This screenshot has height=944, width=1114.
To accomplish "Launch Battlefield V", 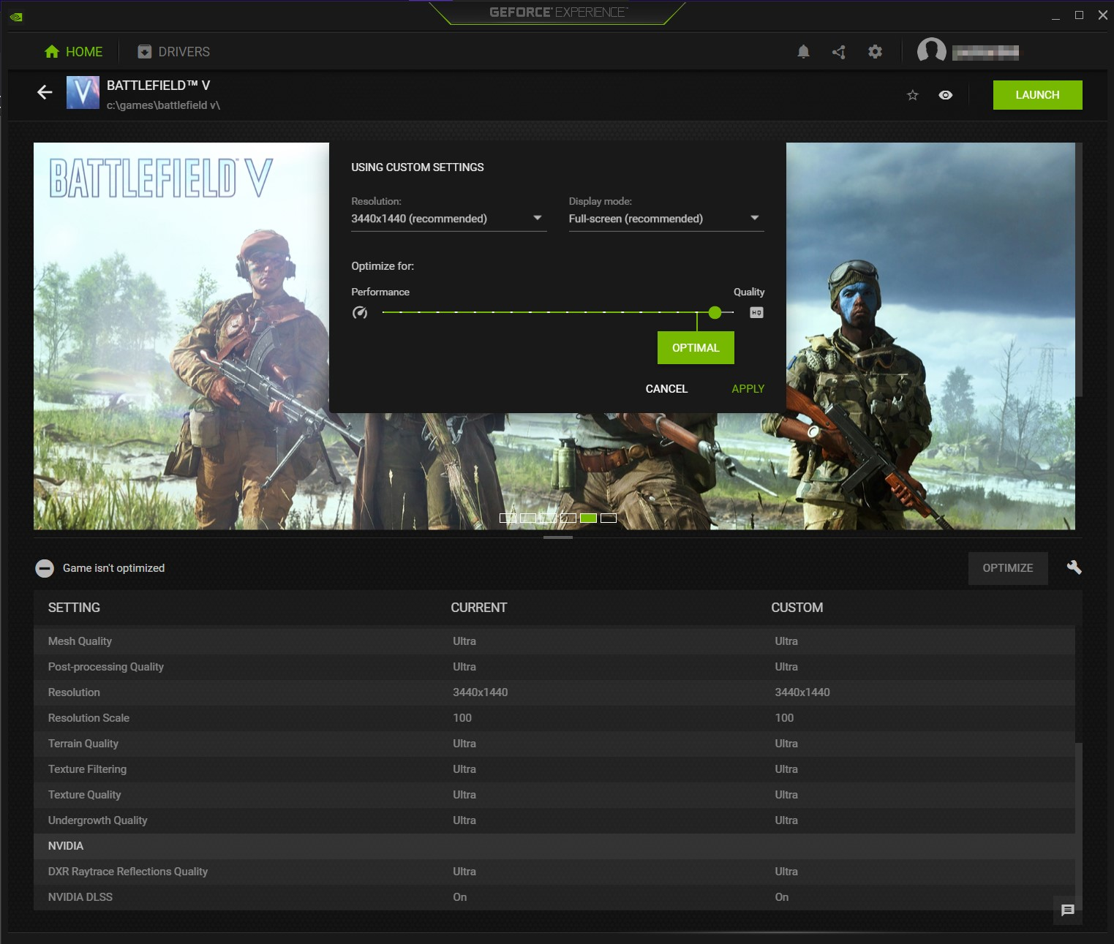I will (1037, 95).
